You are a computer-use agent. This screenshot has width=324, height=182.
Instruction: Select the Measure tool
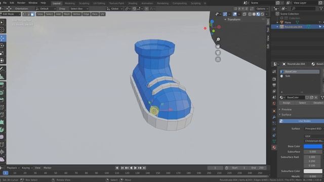(2, 76)
